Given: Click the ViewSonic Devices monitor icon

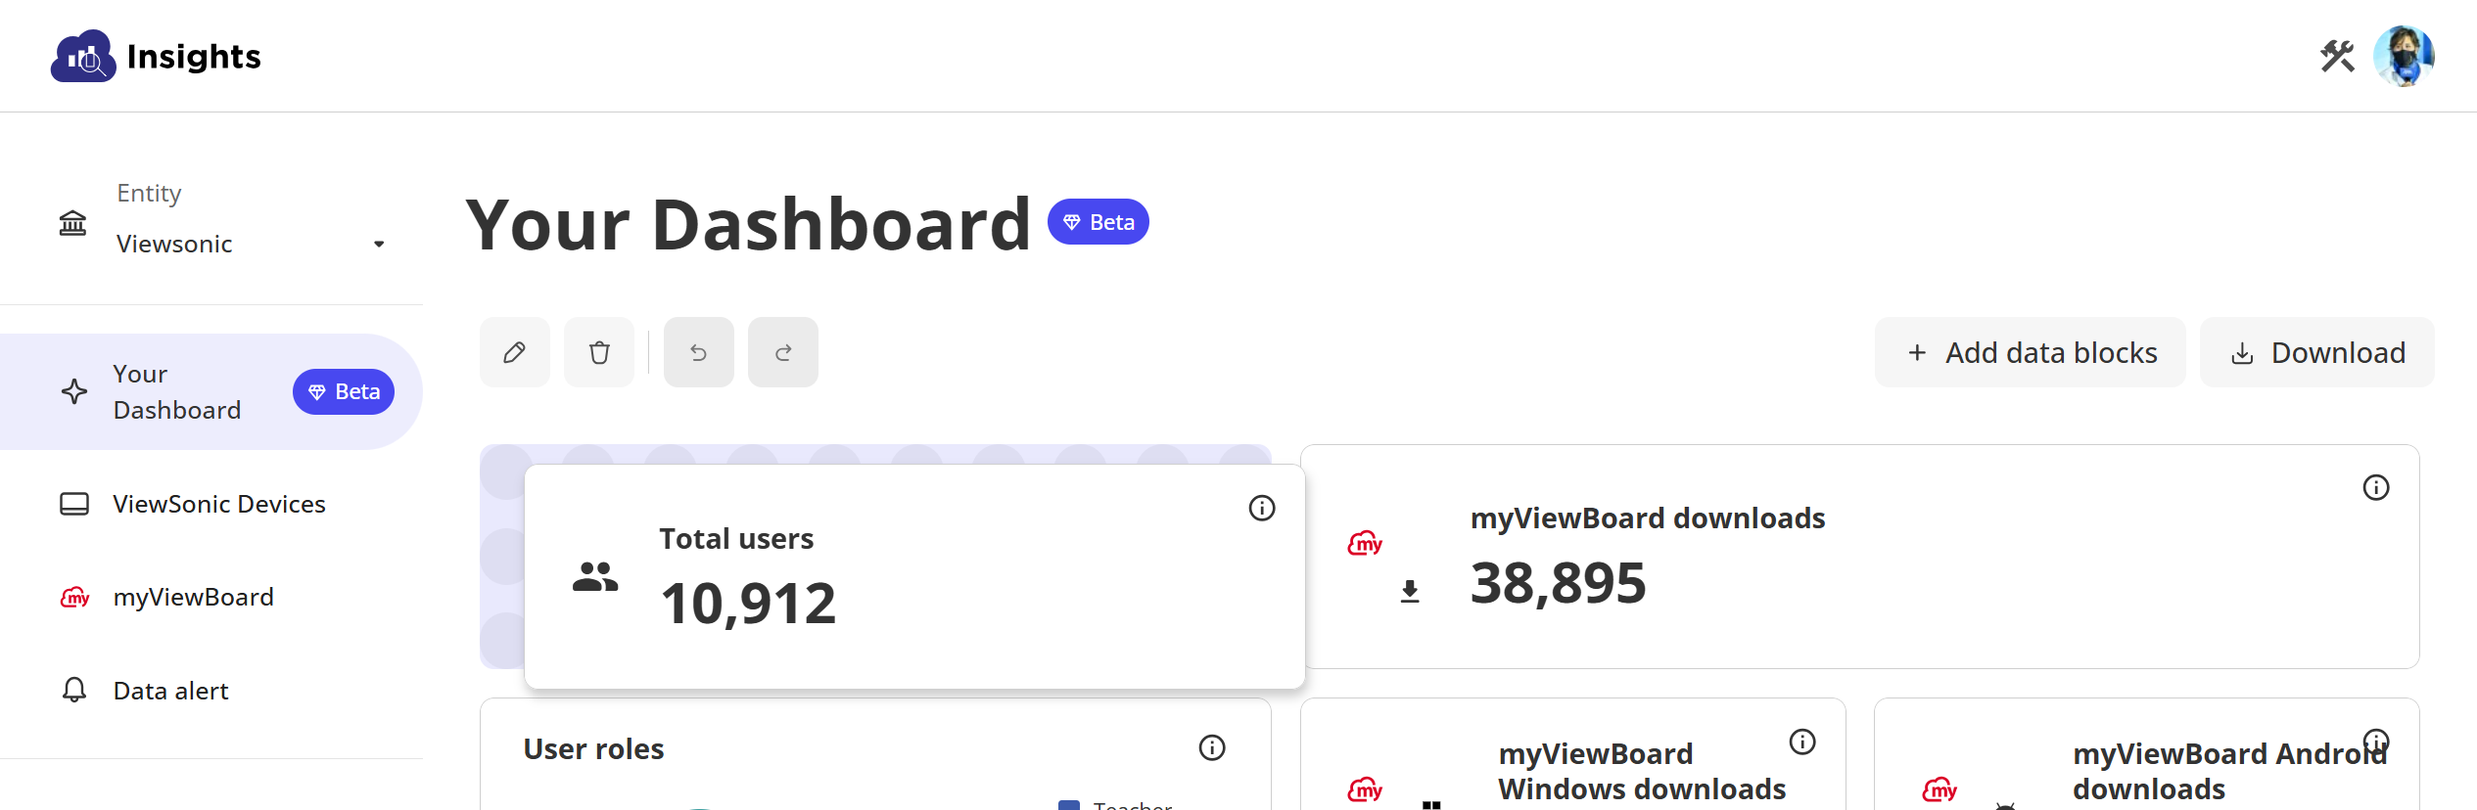Looking at the screenshot, I should (74, 504).
